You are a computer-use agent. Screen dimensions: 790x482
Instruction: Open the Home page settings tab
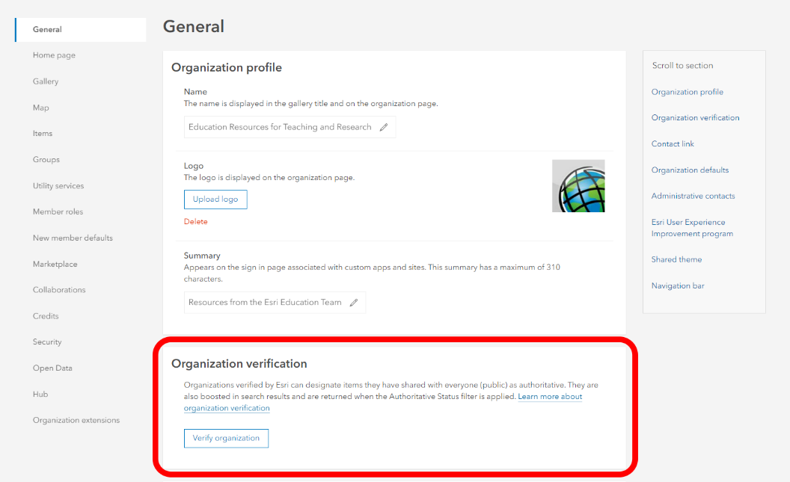click(54, 55)
